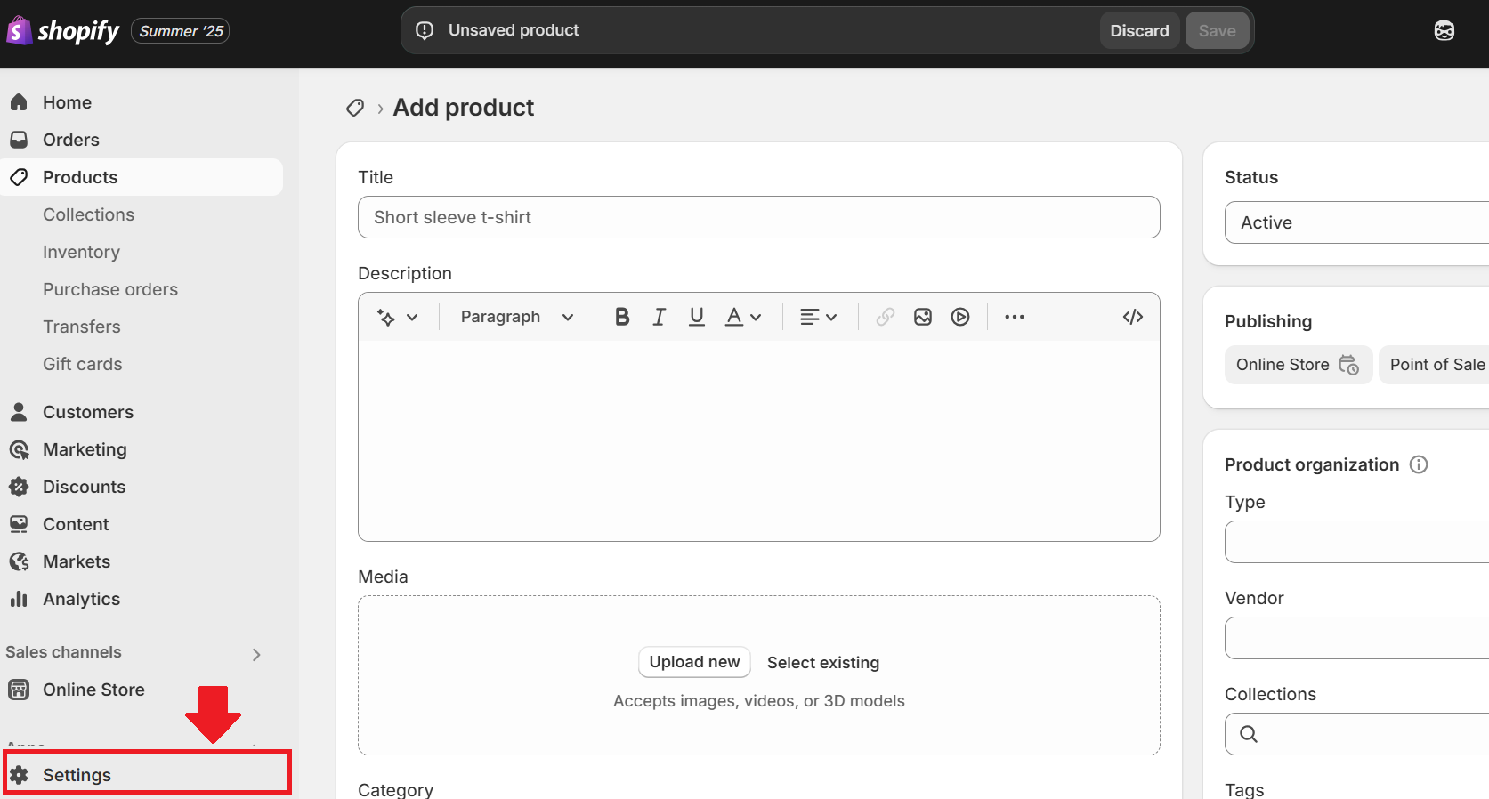Screen dimensions: 1489x799
Task: Click the products tag breadcrumb icon
Action: [355, 108]
